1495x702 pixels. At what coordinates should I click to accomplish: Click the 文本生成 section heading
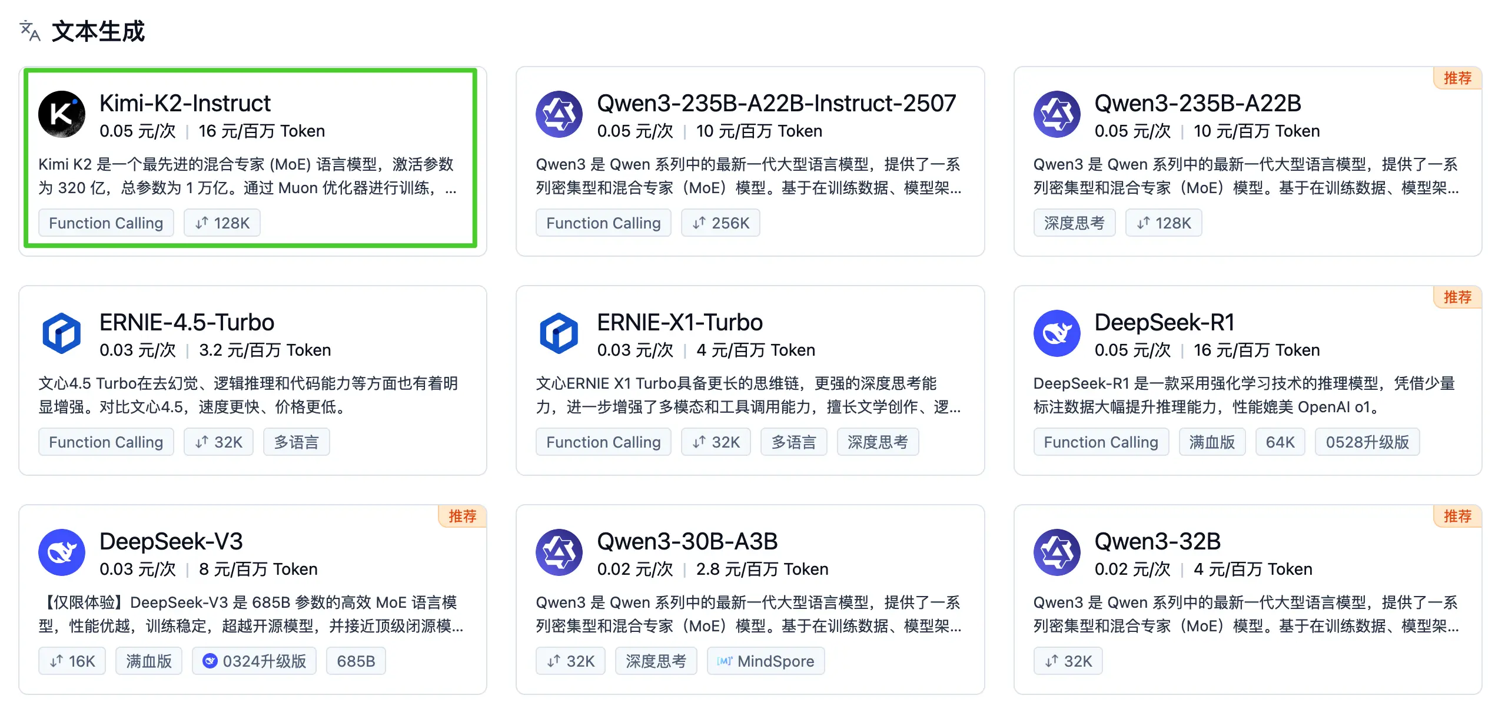tap(98, 31)
